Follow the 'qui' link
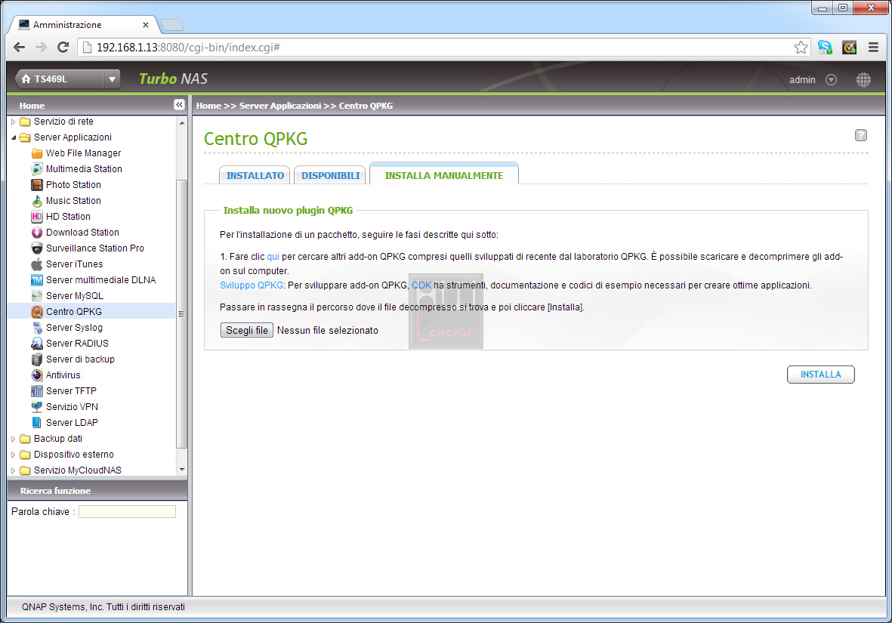 [x=273, y=257]
